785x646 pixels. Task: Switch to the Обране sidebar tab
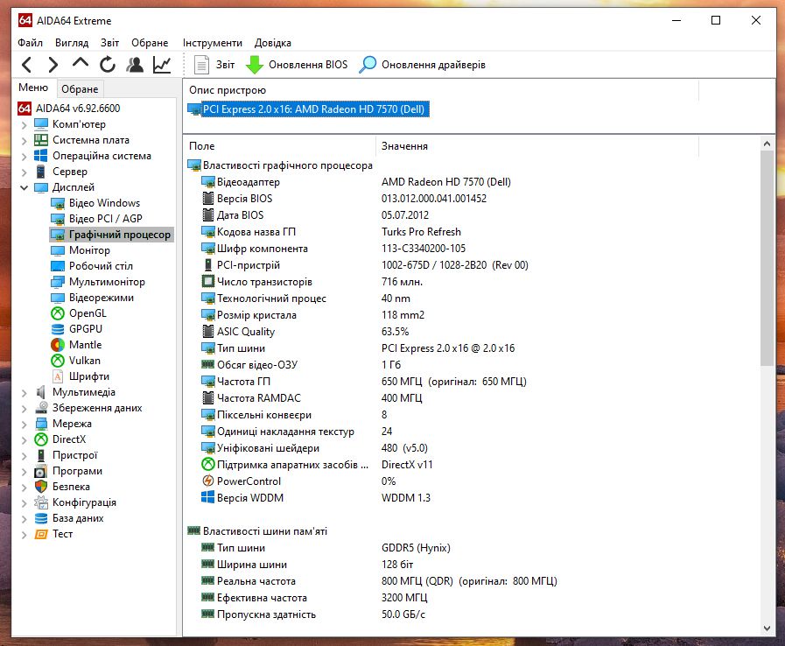(80, 89)
